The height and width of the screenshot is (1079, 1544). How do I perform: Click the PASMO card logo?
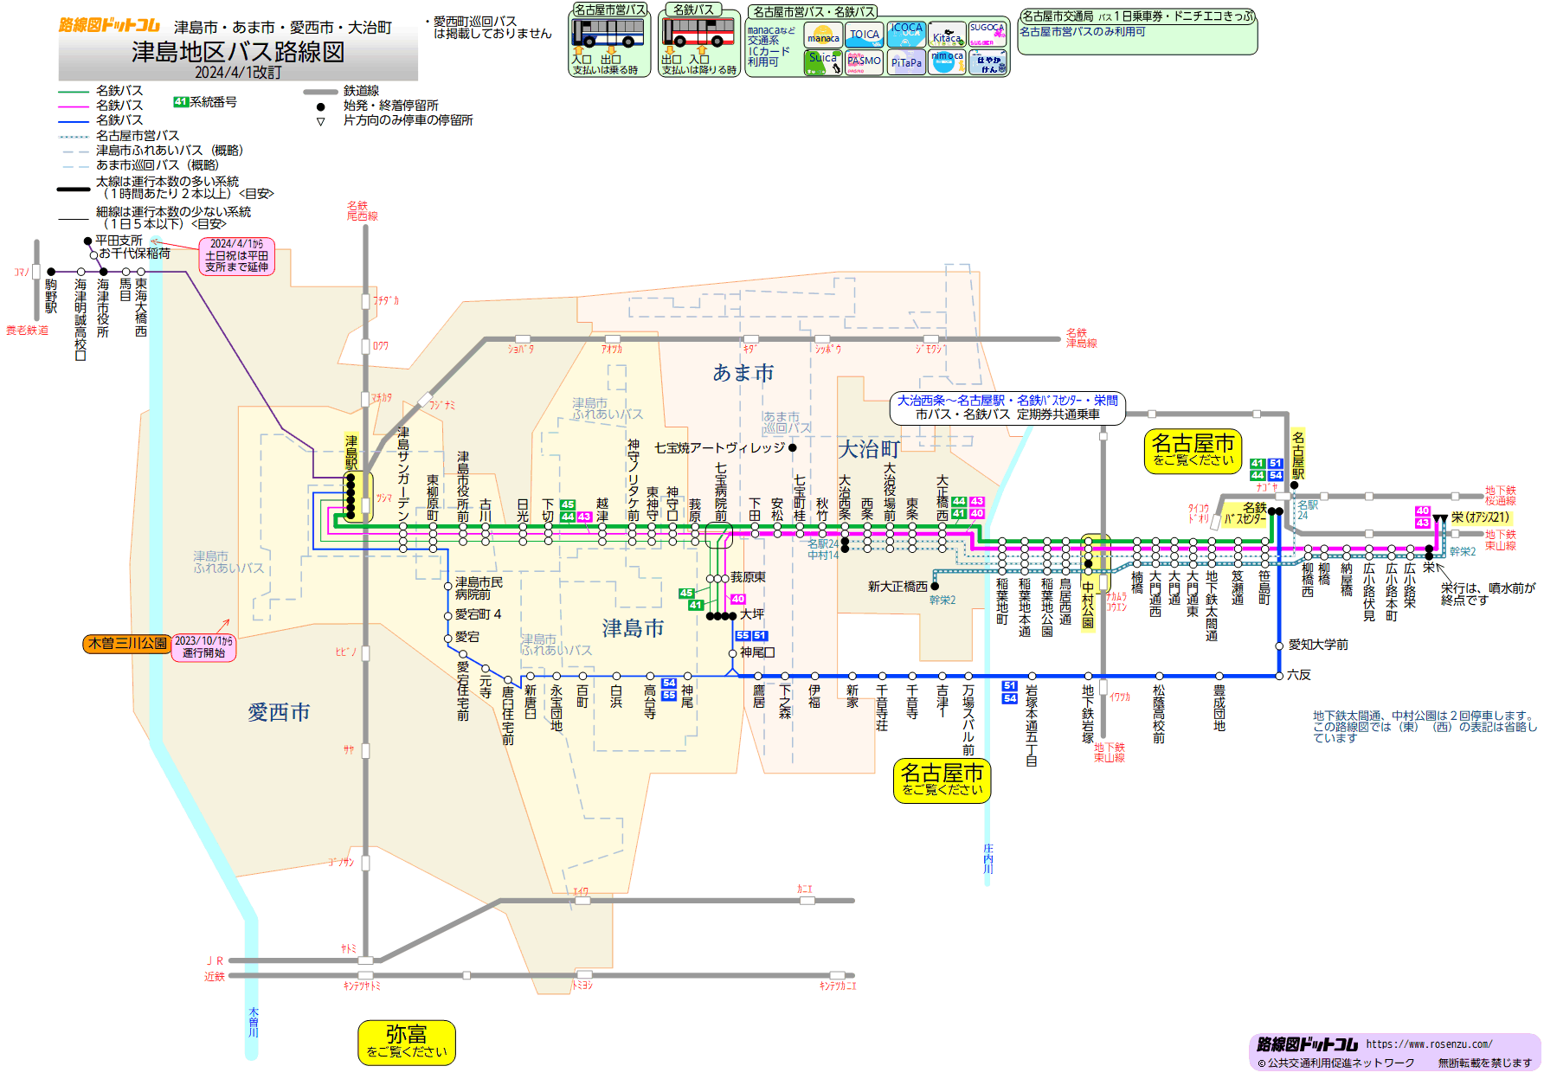point(864,62)
